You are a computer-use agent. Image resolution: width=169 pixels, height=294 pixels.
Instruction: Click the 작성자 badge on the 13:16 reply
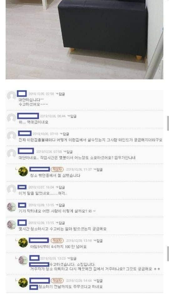tap(57, 240)
